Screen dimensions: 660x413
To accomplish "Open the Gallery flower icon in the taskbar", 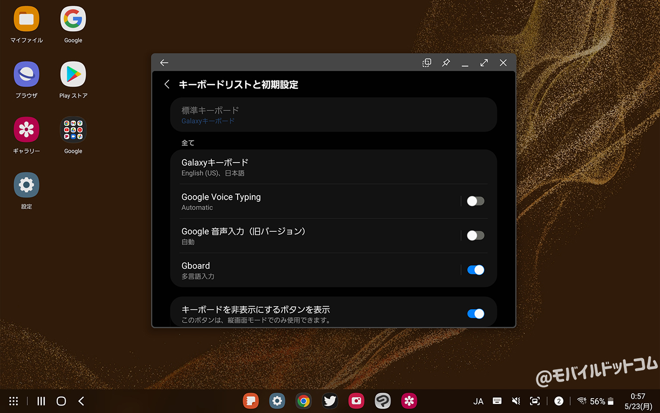I will 409,401.
